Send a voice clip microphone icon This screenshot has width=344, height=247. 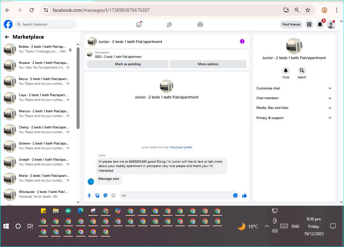tap(89, 195)
